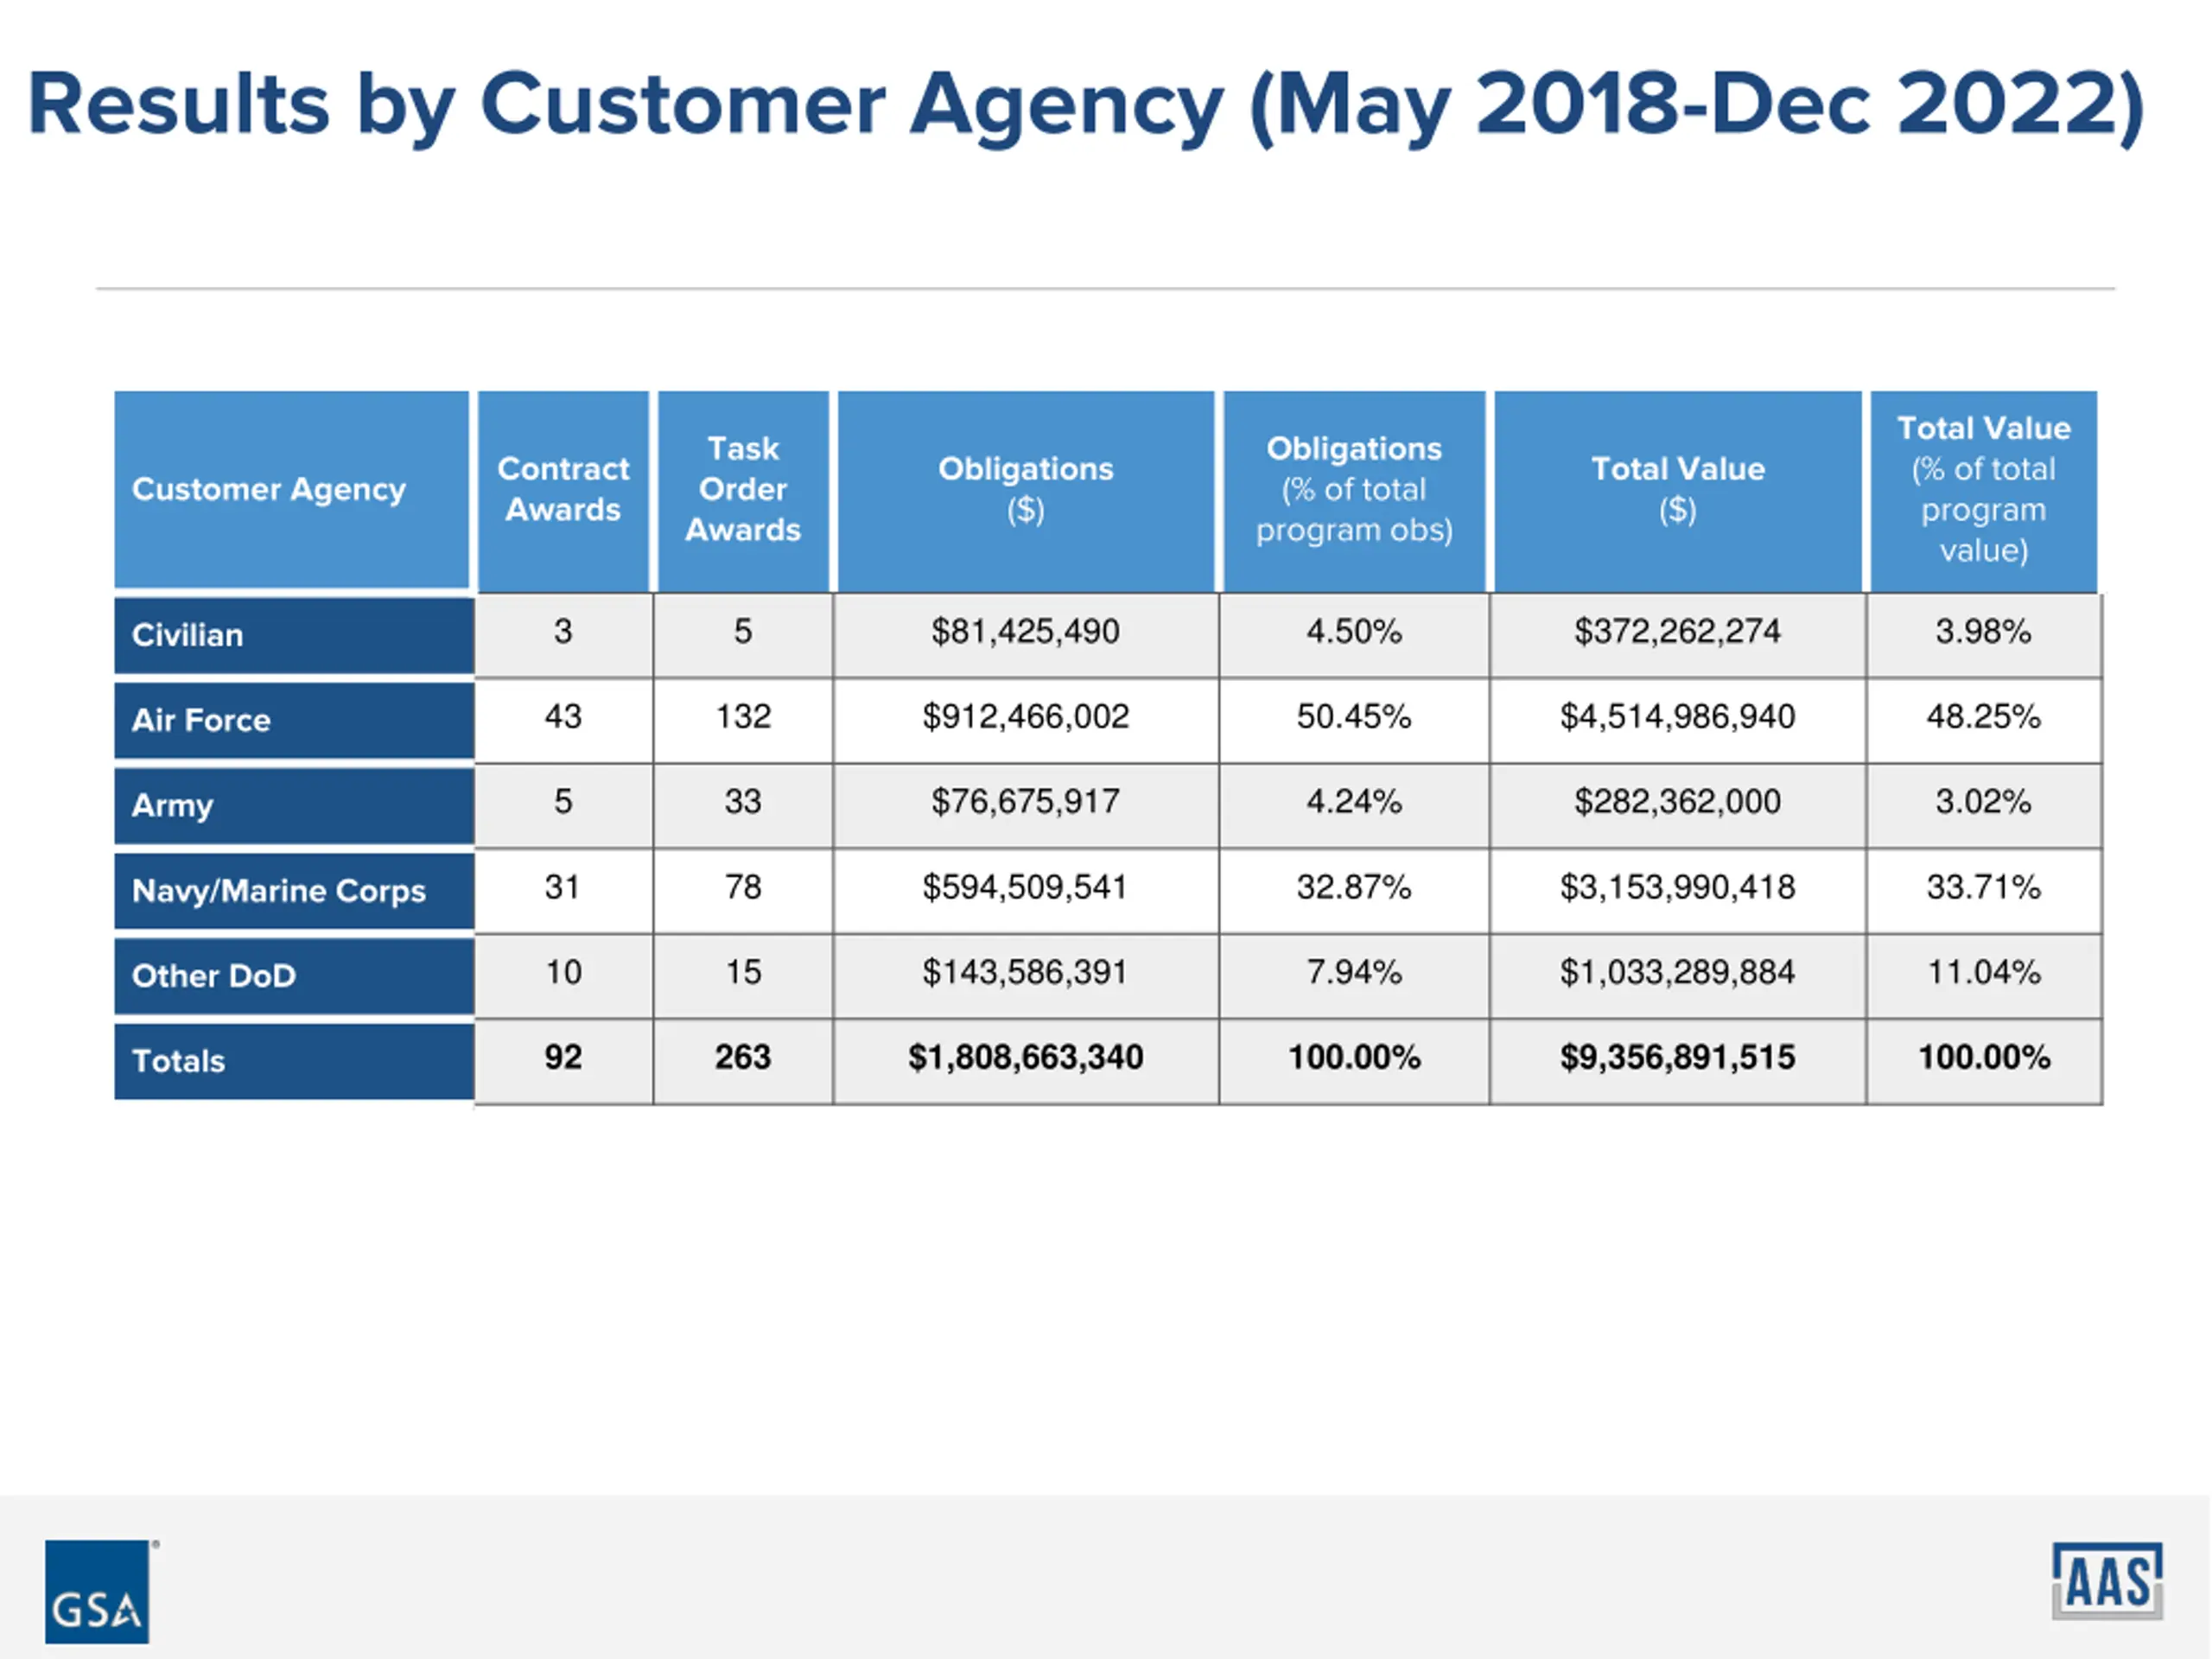
Task: Select Navy total value '$3,153,990,418'
Action: point(1678,890)
